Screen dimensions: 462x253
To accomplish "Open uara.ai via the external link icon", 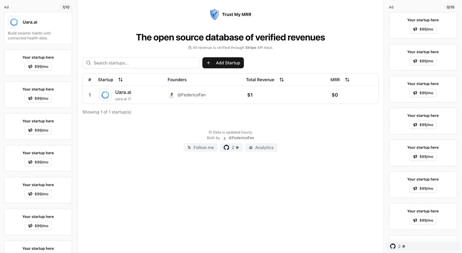I will [x=129, y=99].
